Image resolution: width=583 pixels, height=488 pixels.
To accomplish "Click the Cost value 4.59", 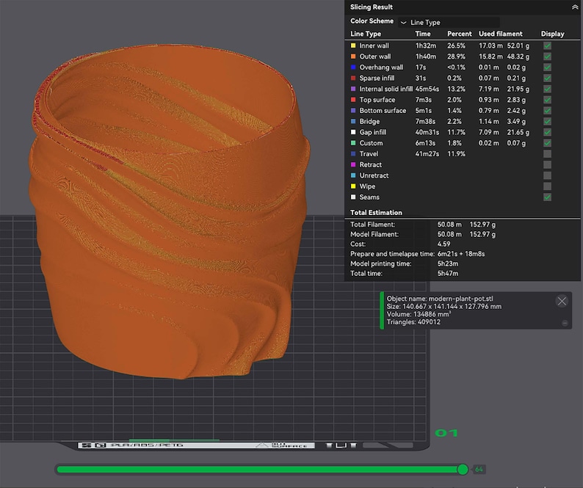I will click(x=443, y=244).
